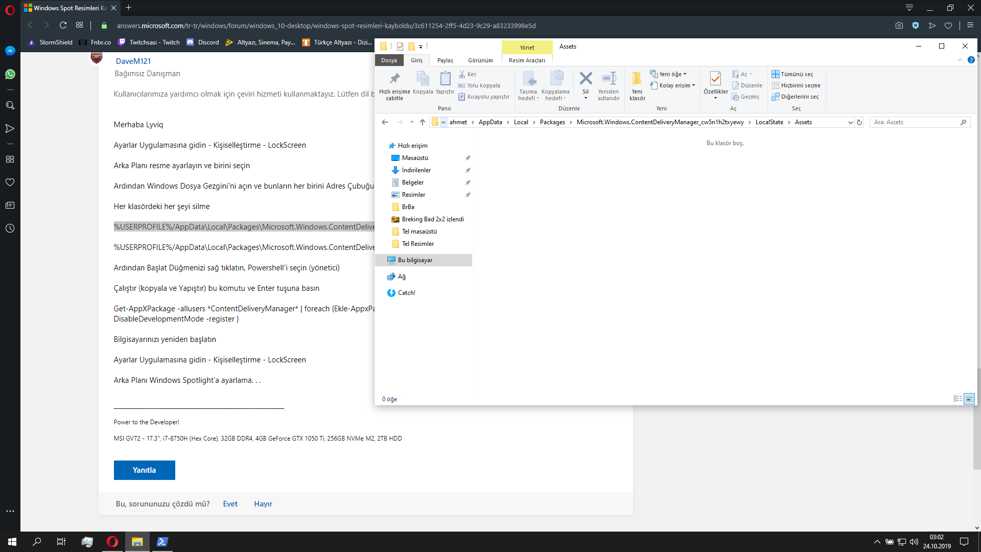
Task: Switch to large icons view toggle
Action: (x=969, y=399)
